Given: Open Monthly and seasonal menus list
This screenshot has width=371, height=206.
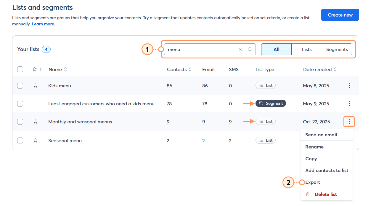Looking at the screenshot, I should click(80, 122).
